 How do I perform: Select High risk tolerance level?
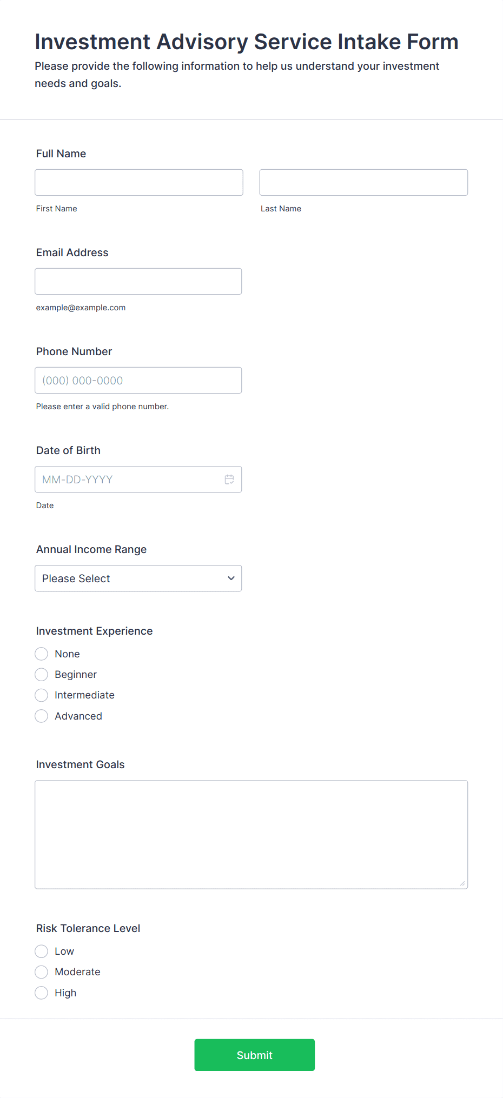pos(41,993)
